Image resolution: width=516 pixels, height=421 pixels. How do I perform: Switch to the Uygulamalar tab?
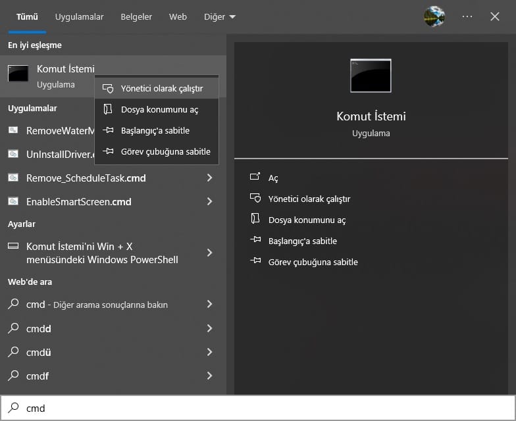[x=78, y=16]
